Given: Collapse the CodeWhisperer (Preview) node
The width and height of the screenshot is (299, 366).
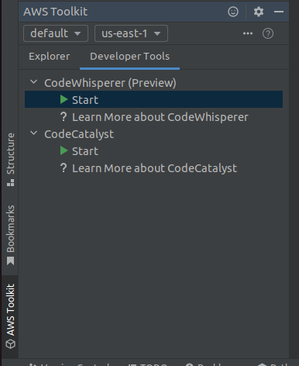Looking at the screenshot, I should (33, 82).
